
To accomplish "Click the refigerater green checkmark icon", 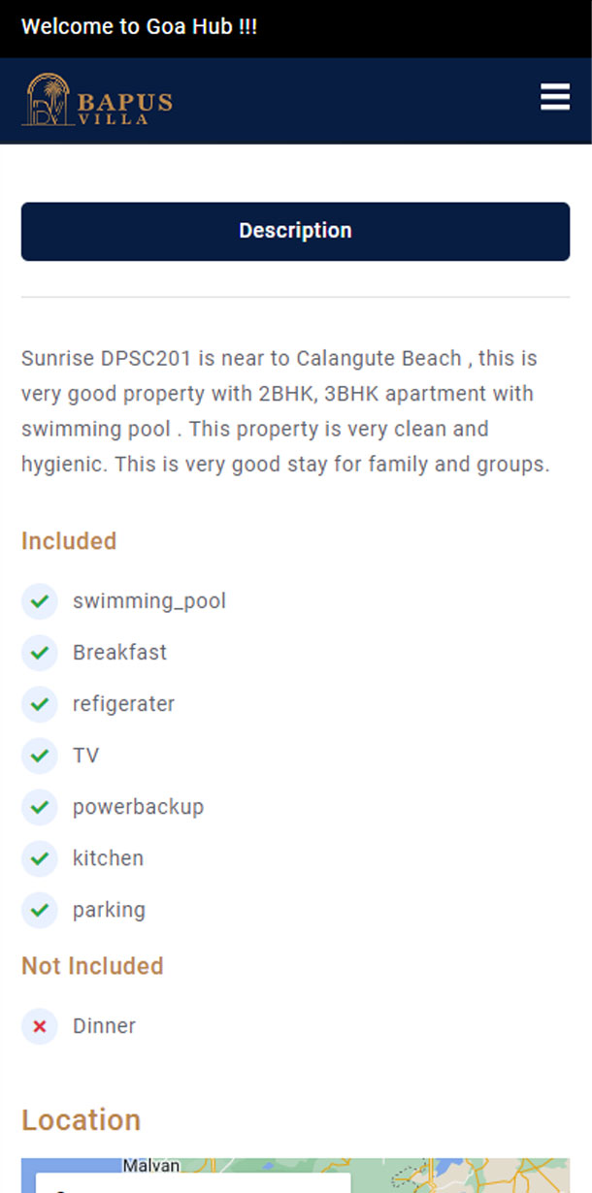I will pos(40,704).
